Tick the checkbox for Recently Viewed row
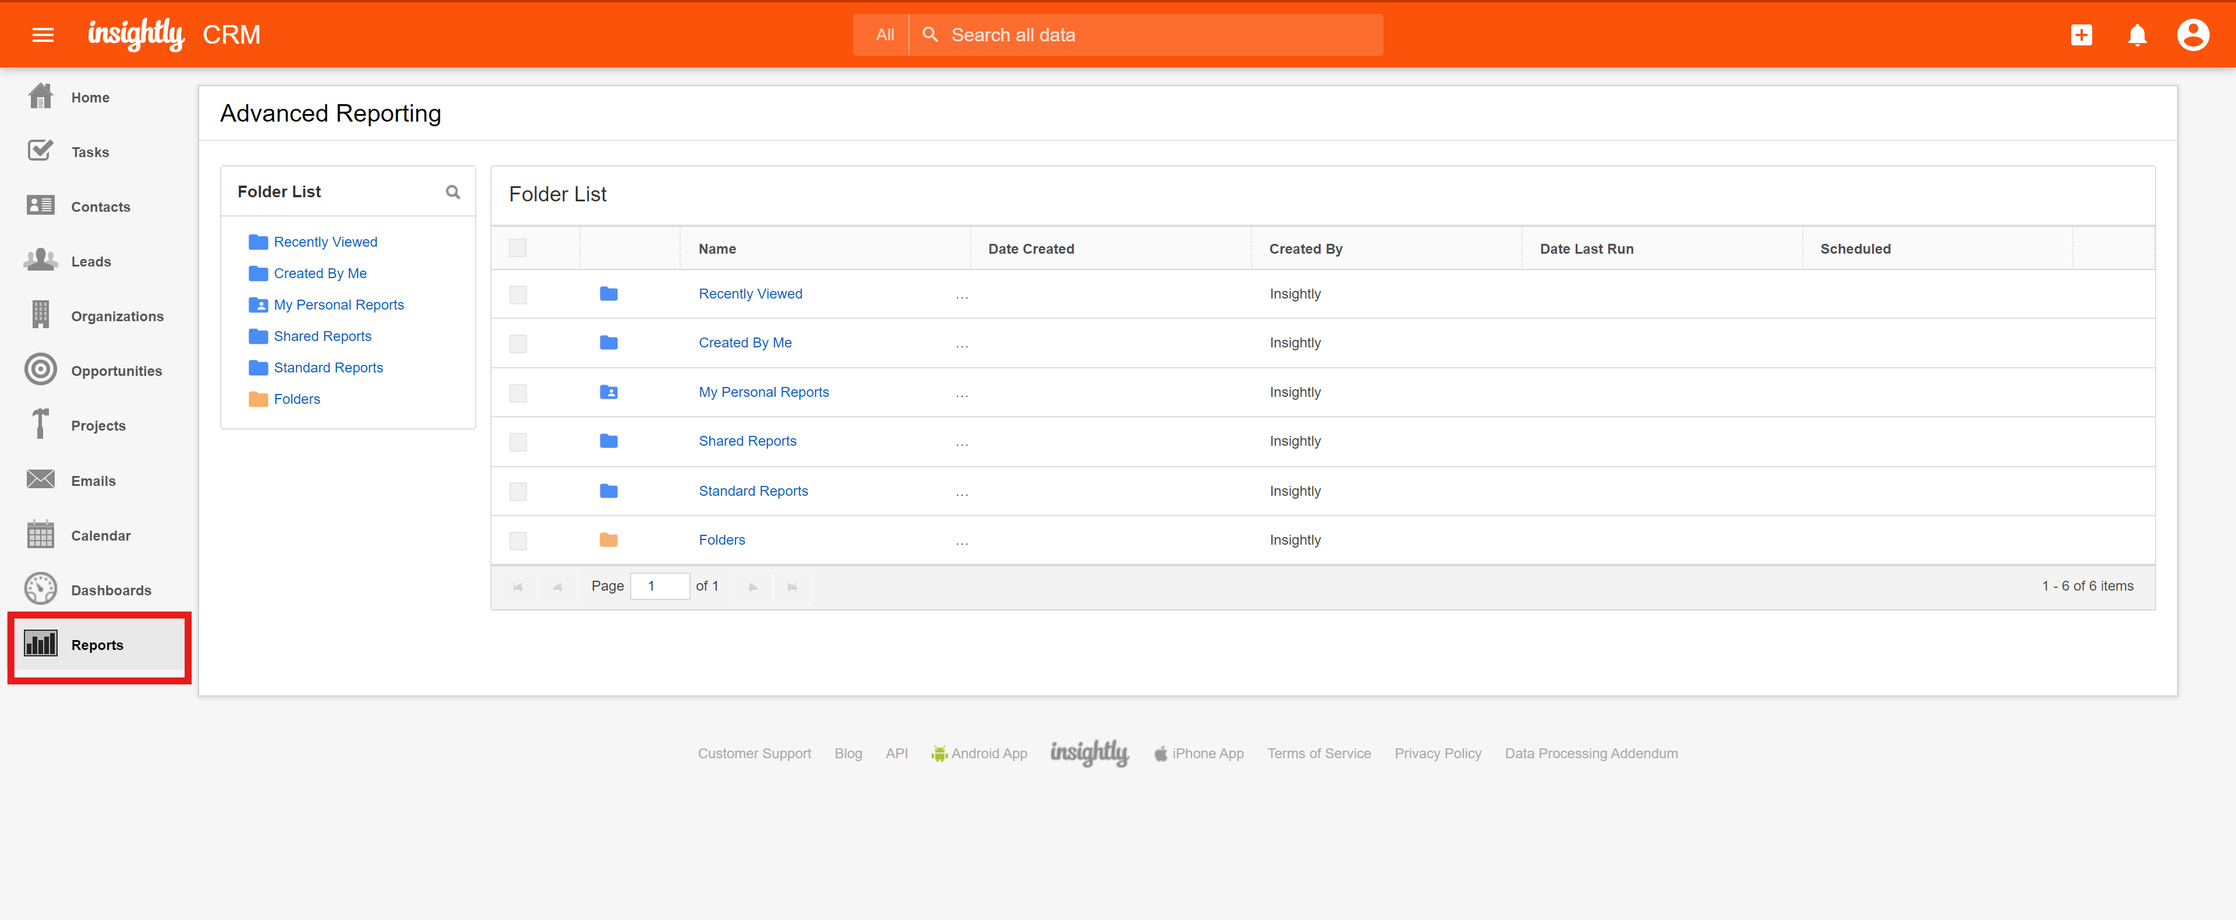 tap(517, 295)
